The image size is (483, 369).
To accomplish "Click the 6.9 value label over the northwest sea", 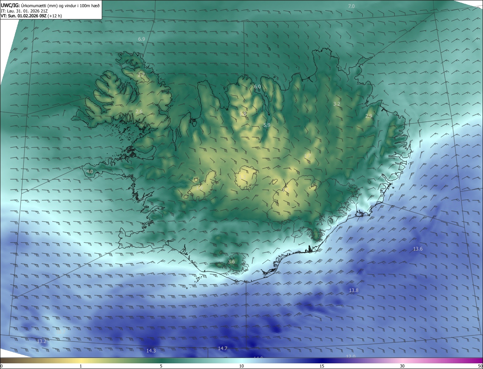I will [142, 39].
